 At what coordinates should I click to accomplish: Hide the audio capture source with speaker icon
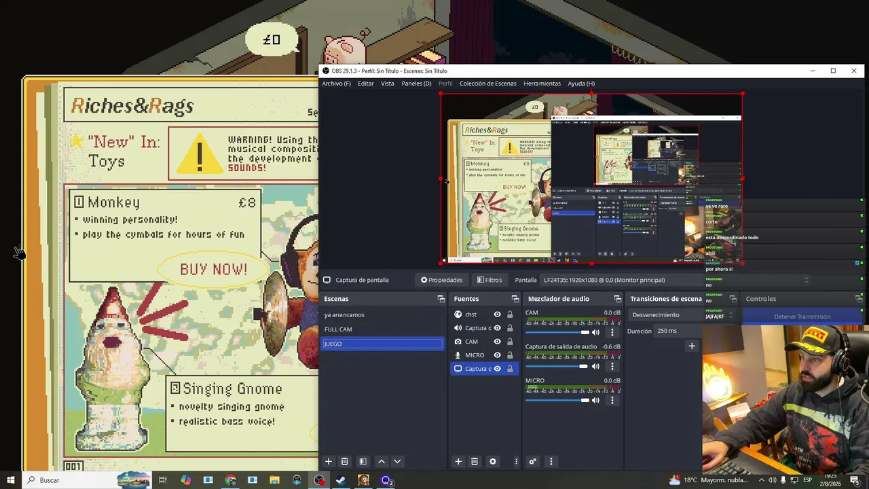tap(497, 328)
